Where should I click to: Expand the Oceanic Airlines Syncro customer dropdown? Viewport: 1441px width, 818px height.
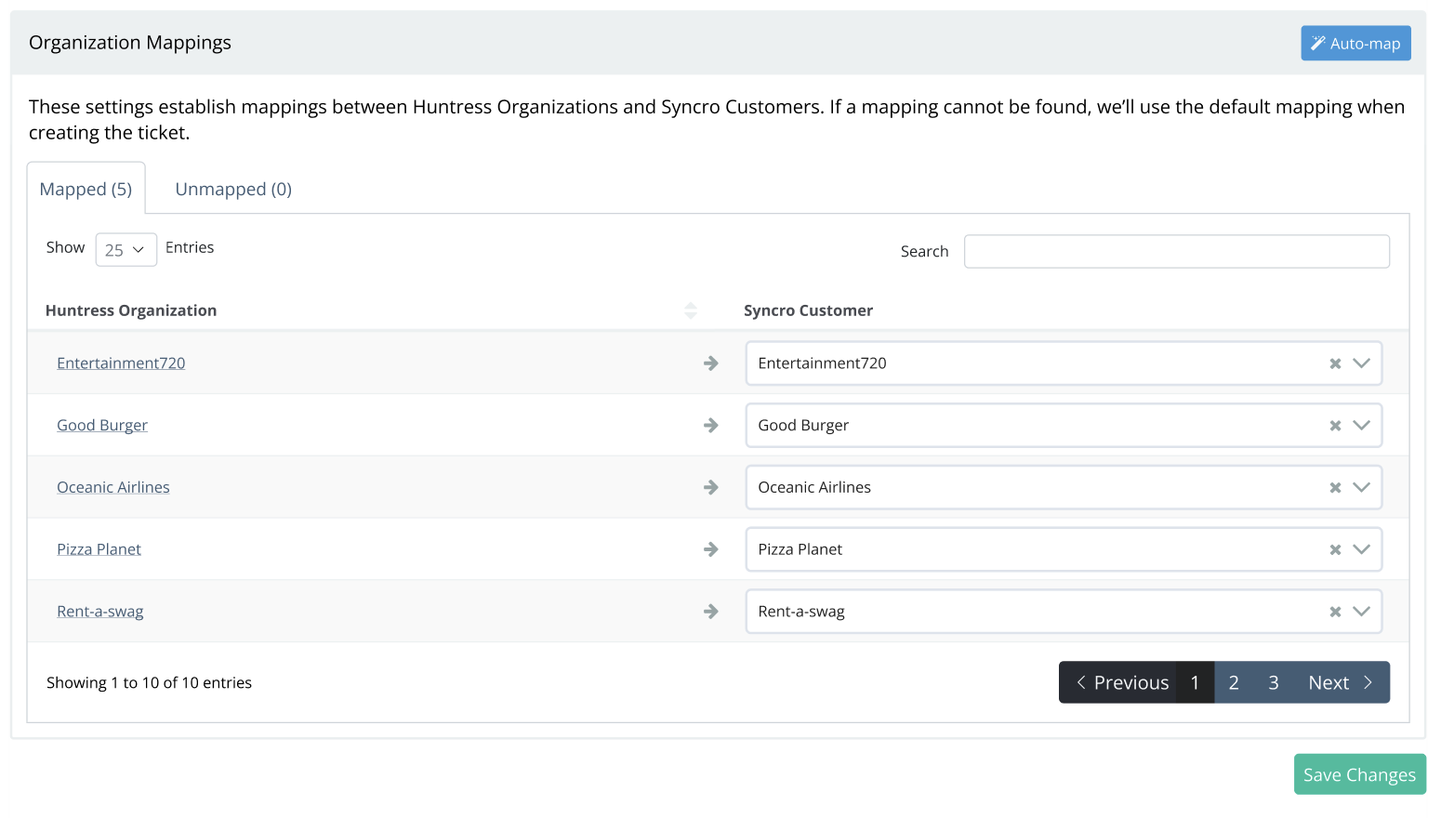(1361, 488)
